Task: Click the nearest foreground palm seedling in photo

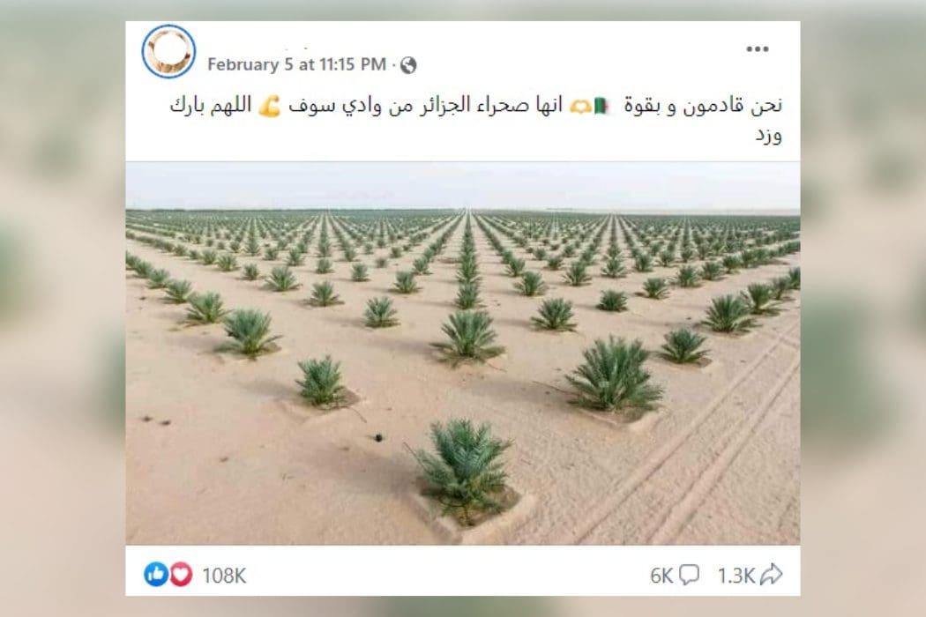Action: (x=464, y=472)
